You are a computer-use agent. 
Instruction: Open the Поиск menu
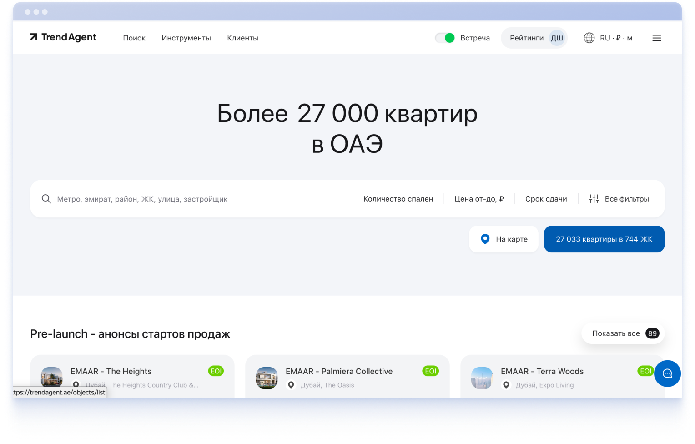134,38
